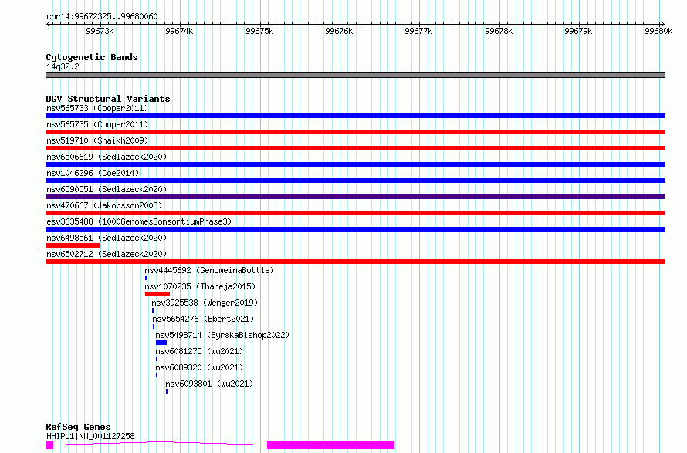Click the Cytogenetic Bands track title

[x=92, y=57]
